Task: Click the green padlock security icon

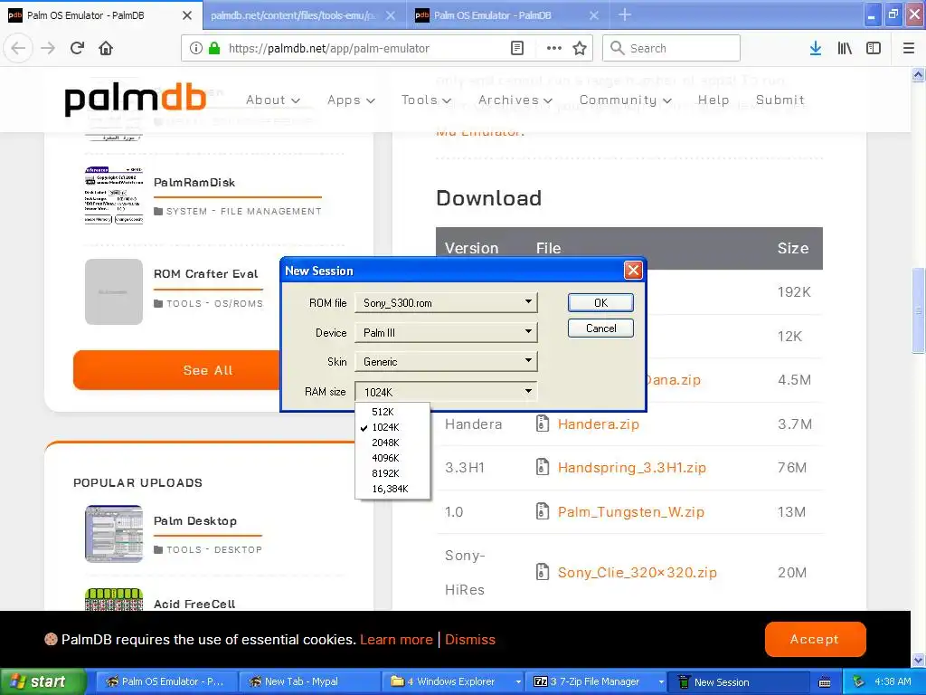Action: (x=214, y=49)
